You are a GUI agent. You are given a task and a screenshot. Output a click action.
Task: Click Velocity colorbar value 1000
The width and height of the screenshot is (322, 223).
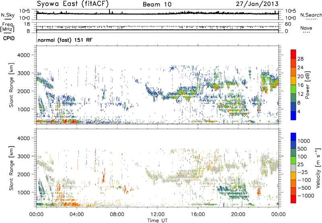[x=304, y=141]
